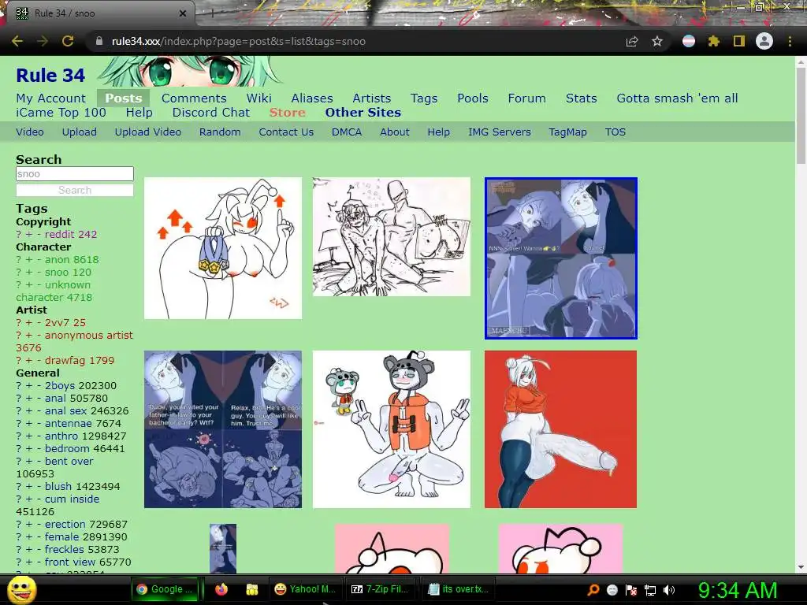Click the scrollbar down arrow

coord(801,567)
